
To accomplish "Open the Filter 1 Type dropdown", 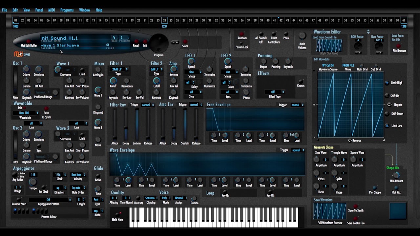I will point(119,69).
